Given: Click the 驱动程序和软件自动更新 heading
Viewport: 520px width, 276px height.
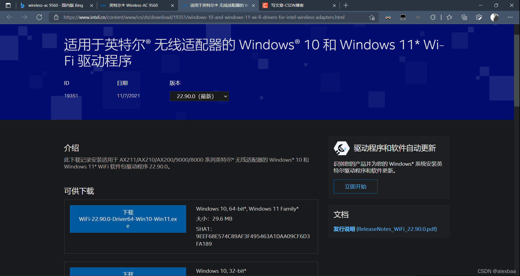Looking at the screenshot, I should [x=395, y=148].
